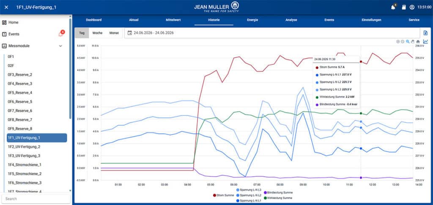Select the Monat time range button
433x205 pixels.
[114, 33]
